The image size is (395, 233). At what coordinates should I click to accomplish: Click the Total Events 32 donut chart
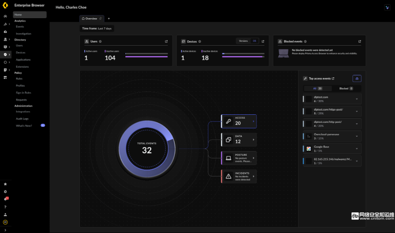pyautogui.click(x=147, y=149)
